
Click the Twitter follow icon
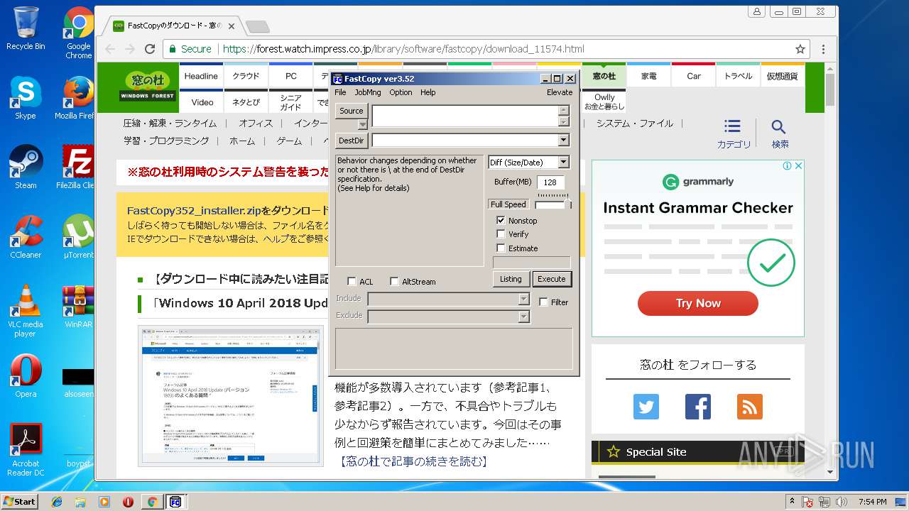646,407
